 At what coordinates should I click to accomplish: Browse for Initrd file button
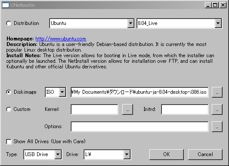point(217,109)
